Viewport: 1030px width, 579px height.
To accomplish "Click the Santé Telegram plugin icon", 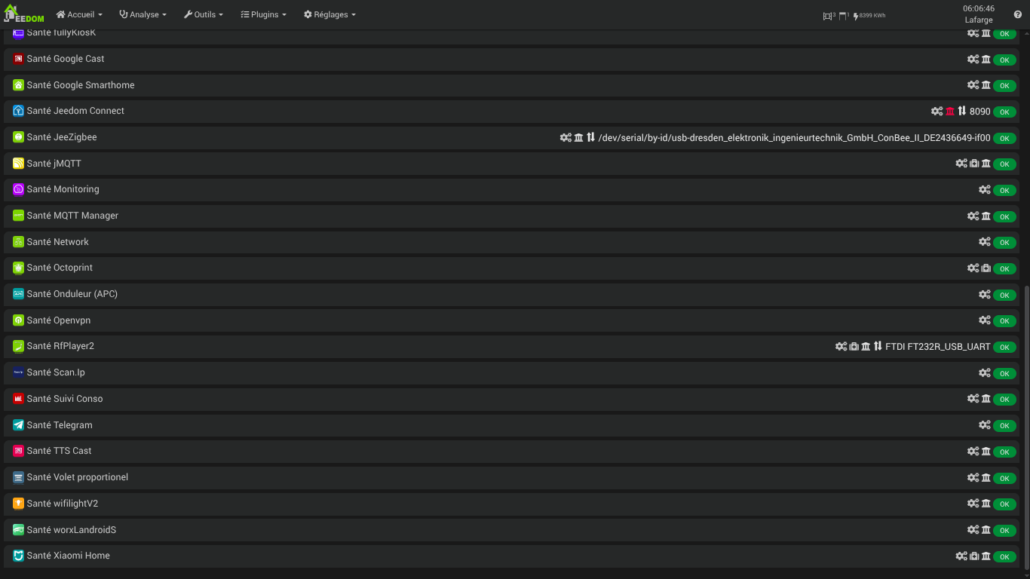I will (18, 425).
